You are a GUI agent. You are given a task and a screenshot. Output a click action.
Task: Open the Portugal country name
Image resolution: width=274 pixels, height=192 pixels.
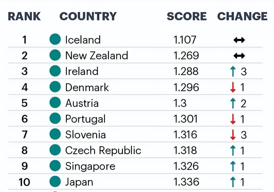click(85, 119)
